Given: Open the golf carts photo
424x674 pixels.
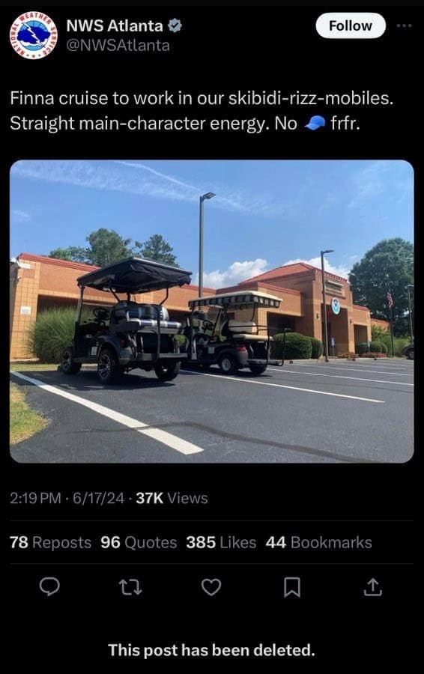Looking at the screenshot, I should point(211,312).
